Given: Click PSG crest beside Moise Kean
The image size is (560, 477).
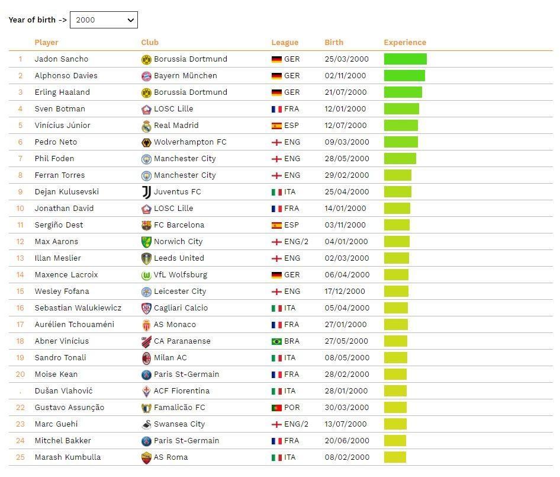Looking at the screenshot, I should click(146, 374).
